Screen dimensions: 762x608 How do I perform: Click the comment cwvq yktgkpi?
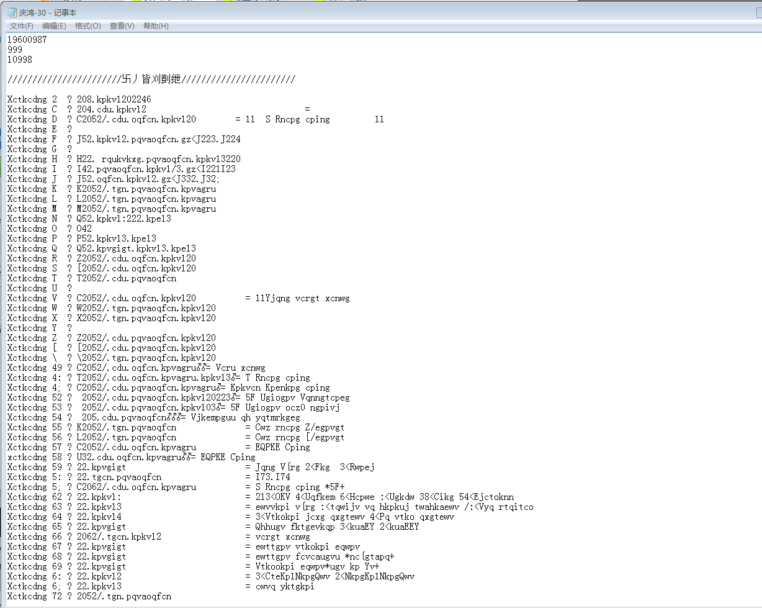pos(285,586)
